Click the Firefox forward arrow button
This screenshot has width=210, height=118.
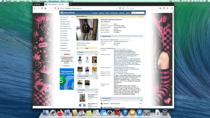click(x=39, y=8)
